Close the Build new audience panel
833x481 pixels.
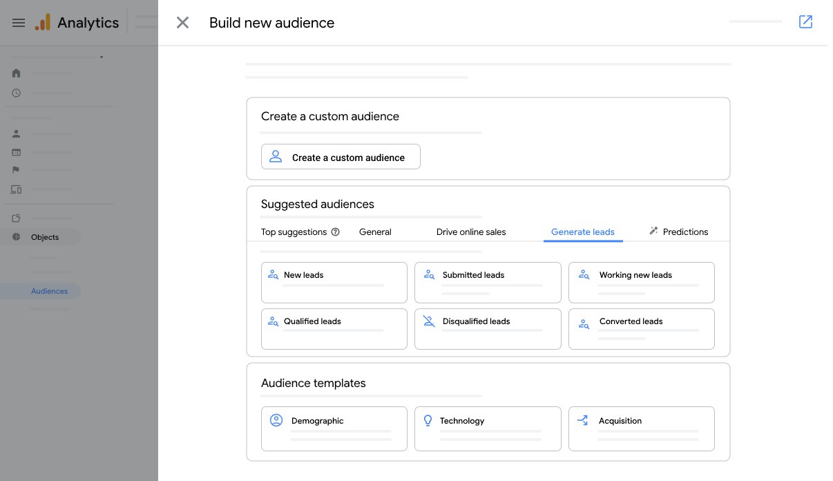[182, 23]
